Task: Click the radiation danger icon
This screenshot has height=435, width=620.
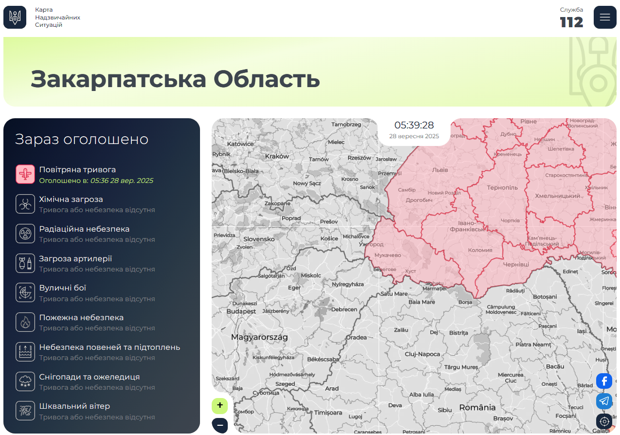Action: [x=25, y=234]
